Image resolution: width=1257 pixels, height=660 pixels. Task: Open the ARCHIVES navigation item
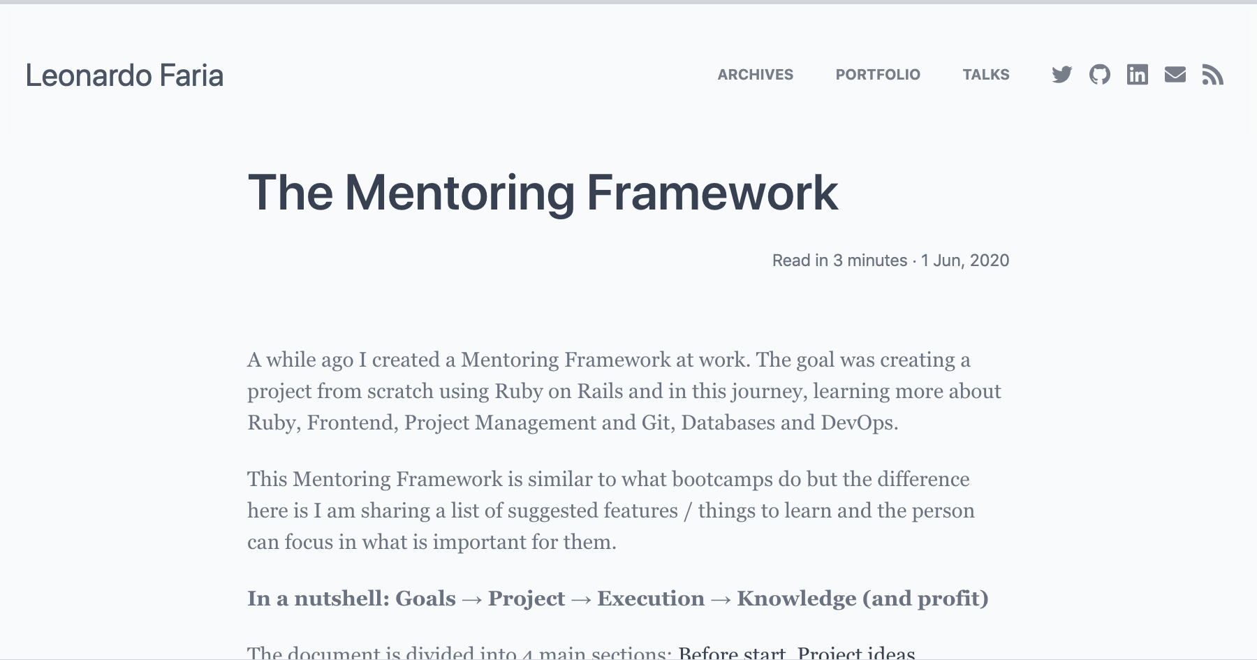tap(755, 75)
